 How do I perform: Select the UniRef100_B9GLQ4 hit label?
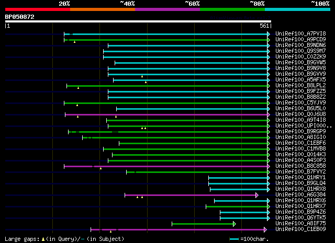point(300,183)
